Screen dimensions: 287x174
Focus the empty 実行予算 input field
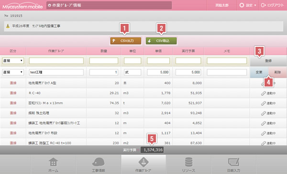188,61
